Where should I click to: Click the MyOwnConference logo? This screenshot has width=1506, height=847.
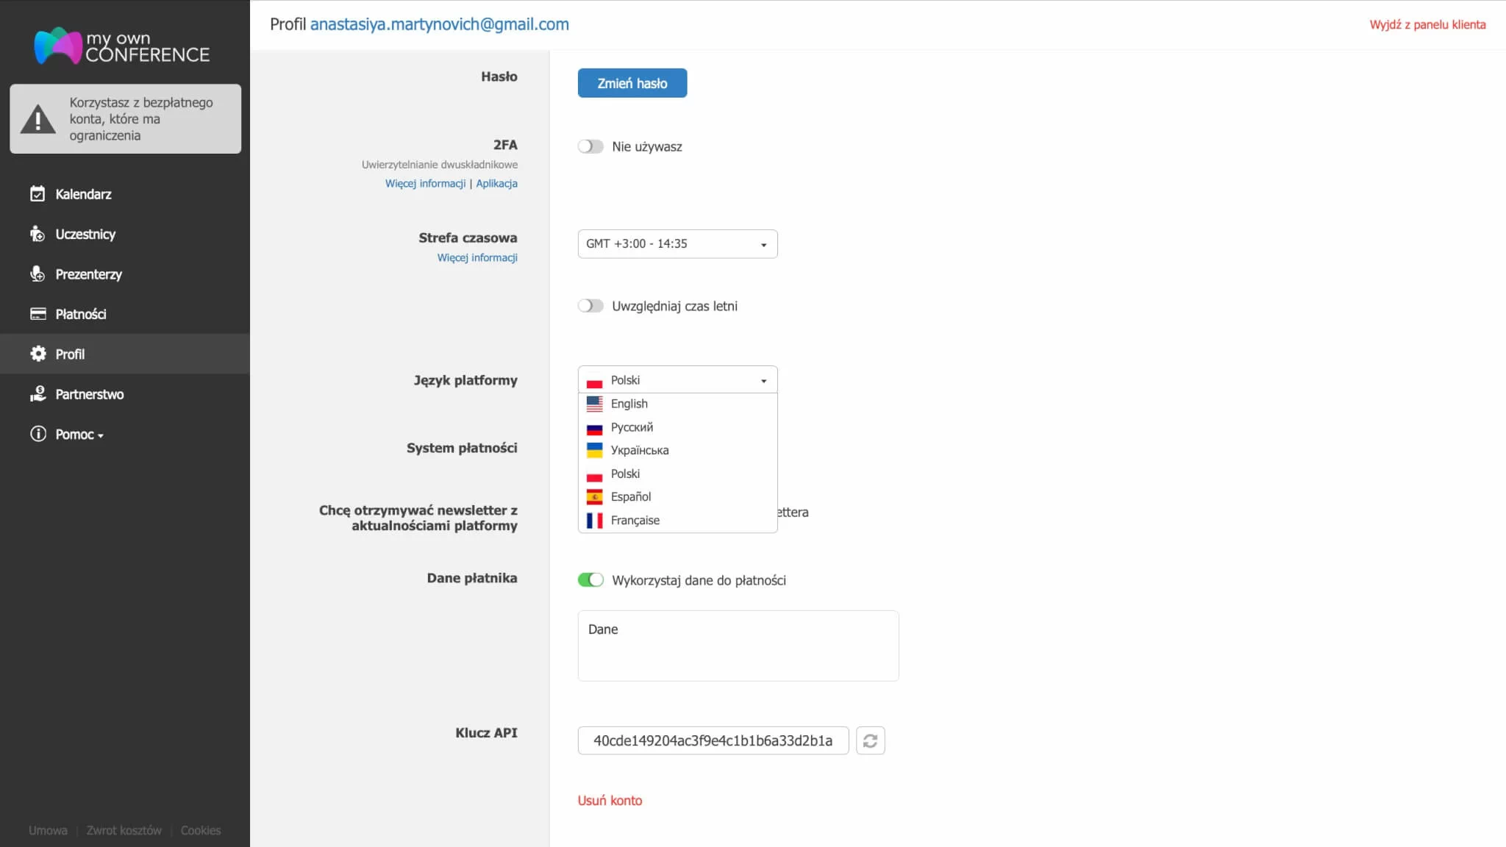122,46
